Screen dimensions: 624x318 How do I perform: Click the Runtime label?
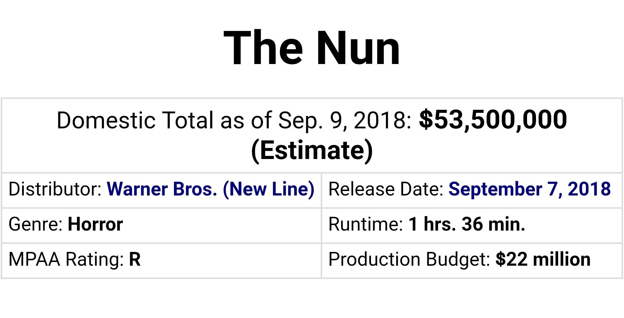366,224
